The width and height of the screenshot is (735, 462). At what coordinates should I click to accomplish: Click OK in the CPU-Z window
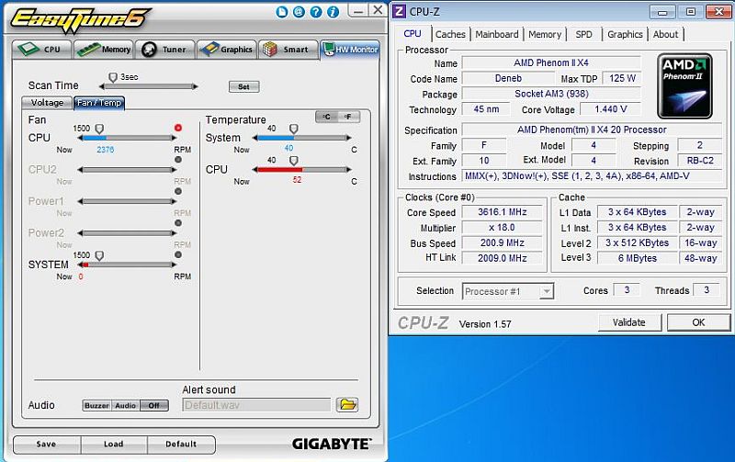coord(698,322)
